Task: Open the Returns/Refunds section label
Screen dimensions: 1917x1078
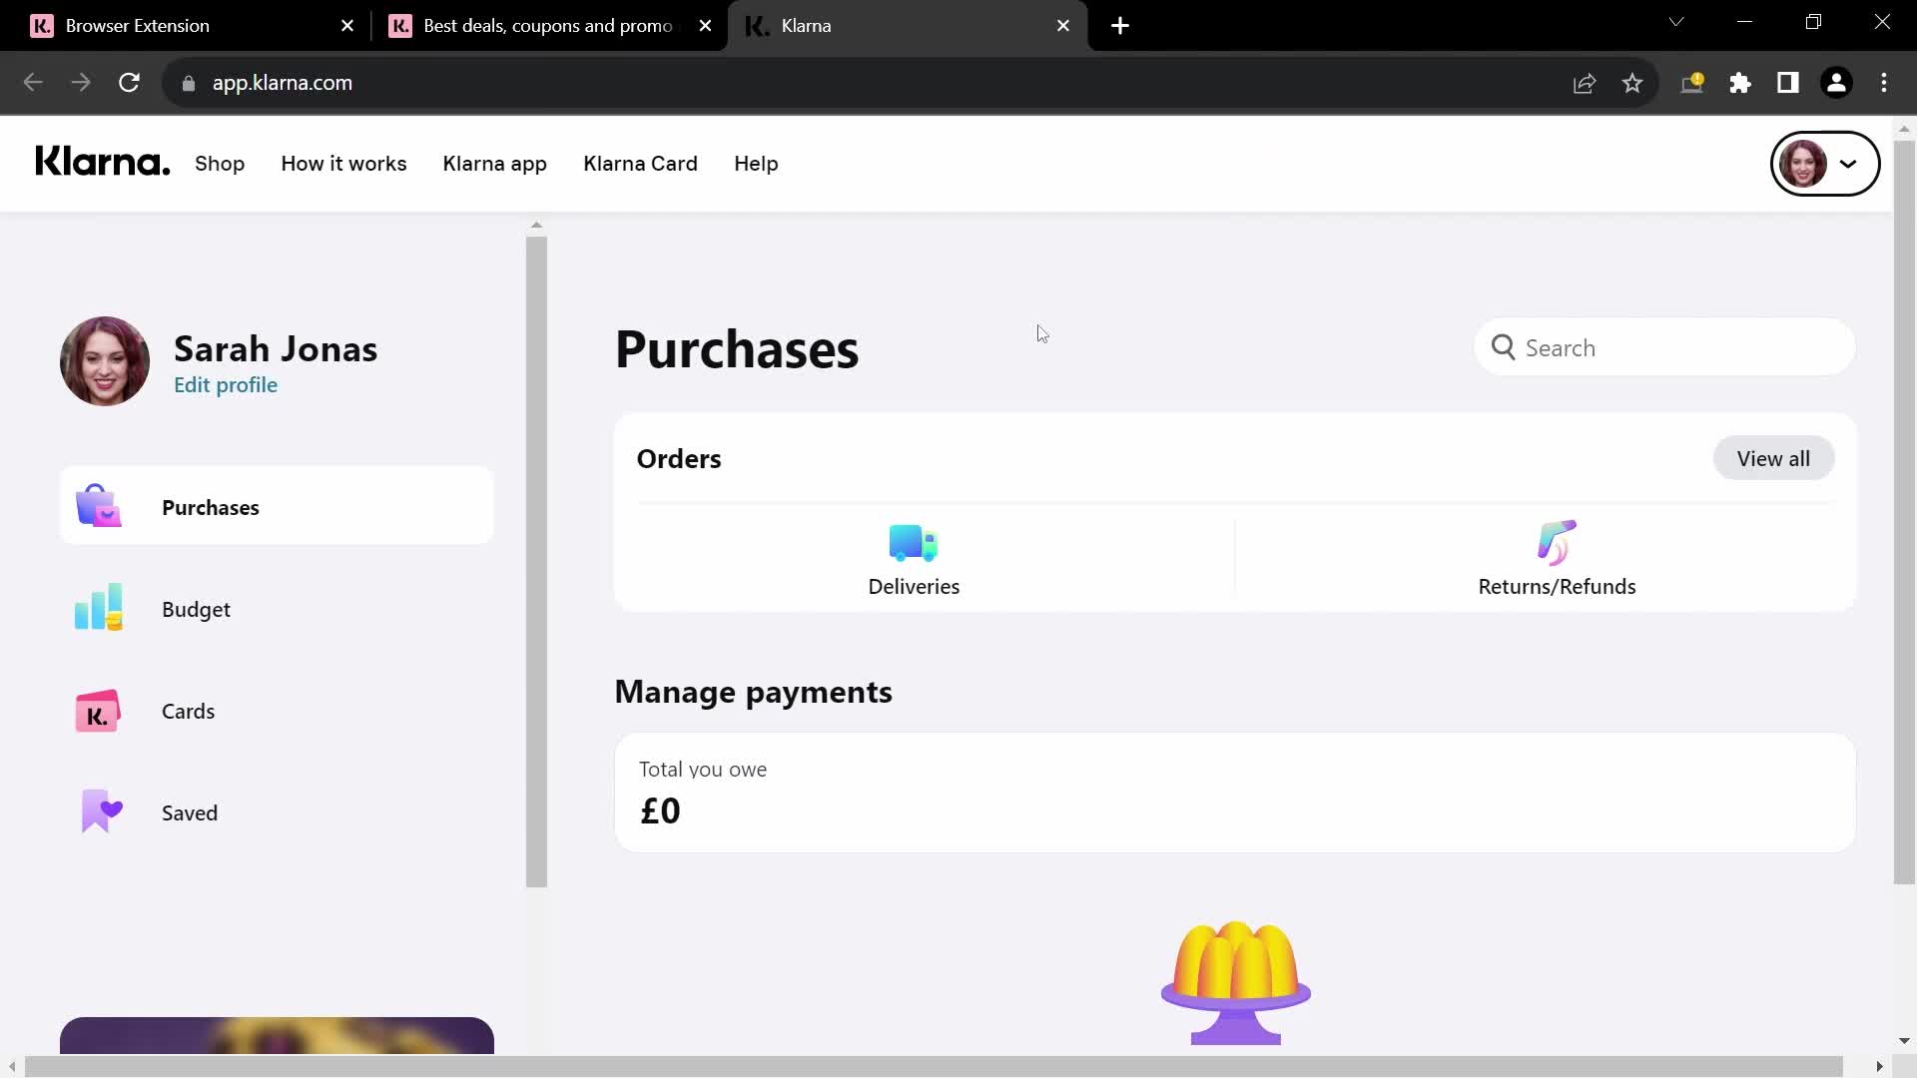Action: [1557, 587]
